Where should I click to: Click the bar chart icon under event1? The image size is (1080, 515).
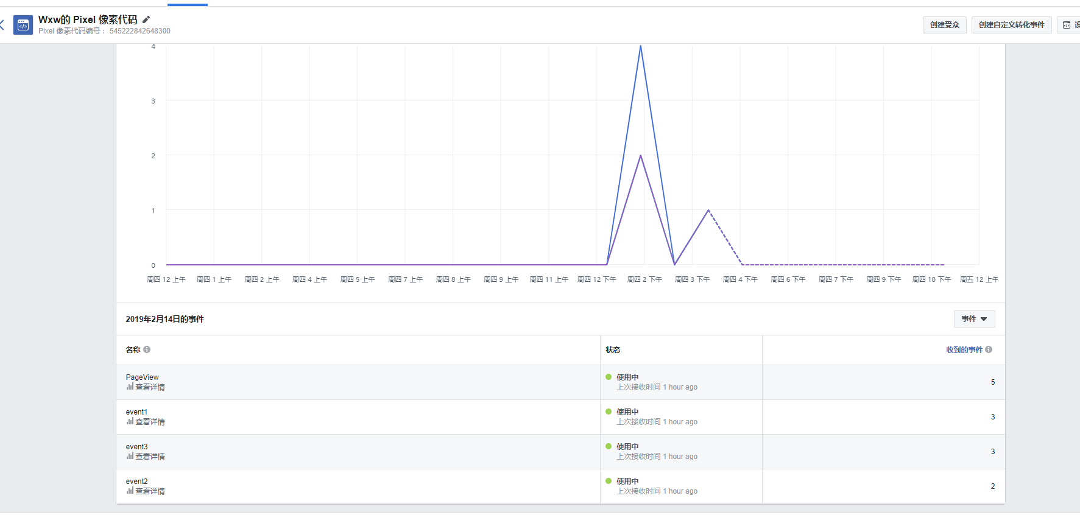point(130,421)
